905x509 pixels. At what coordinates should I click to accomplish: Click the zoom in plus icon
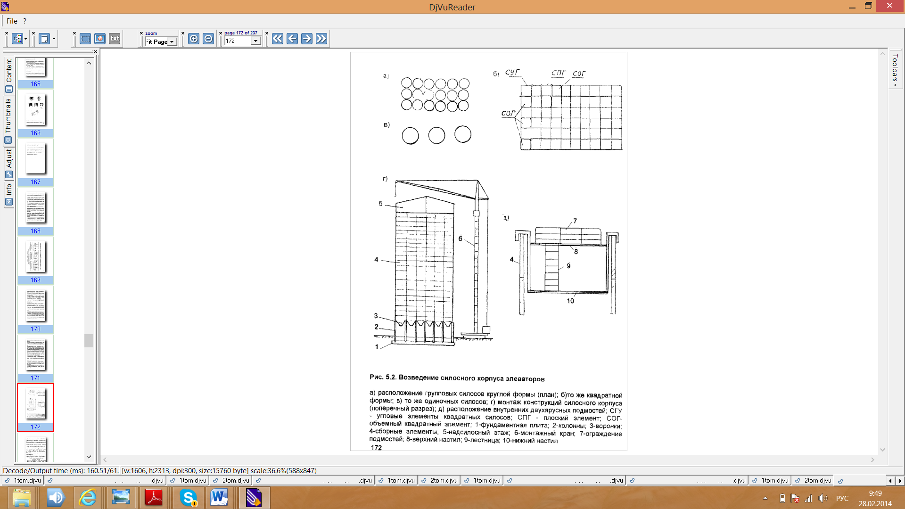pos(194,39)
